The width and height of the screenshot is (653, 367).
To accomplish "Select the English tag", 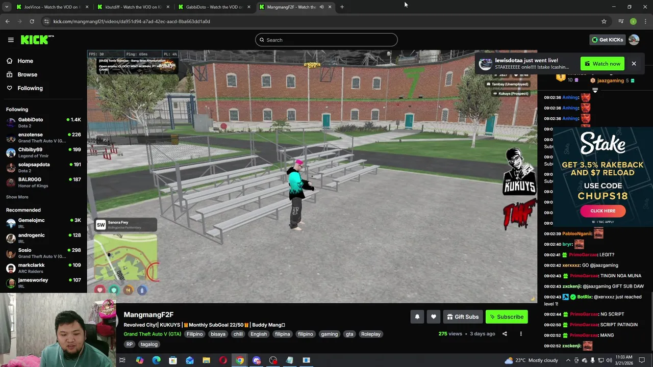I will [259, 334].
